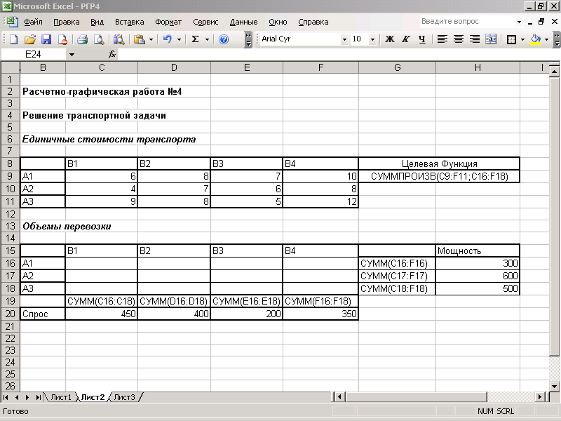The image size is (561, 421).
Task: Open the Справка menu
Action: click(x=313, y=22)
